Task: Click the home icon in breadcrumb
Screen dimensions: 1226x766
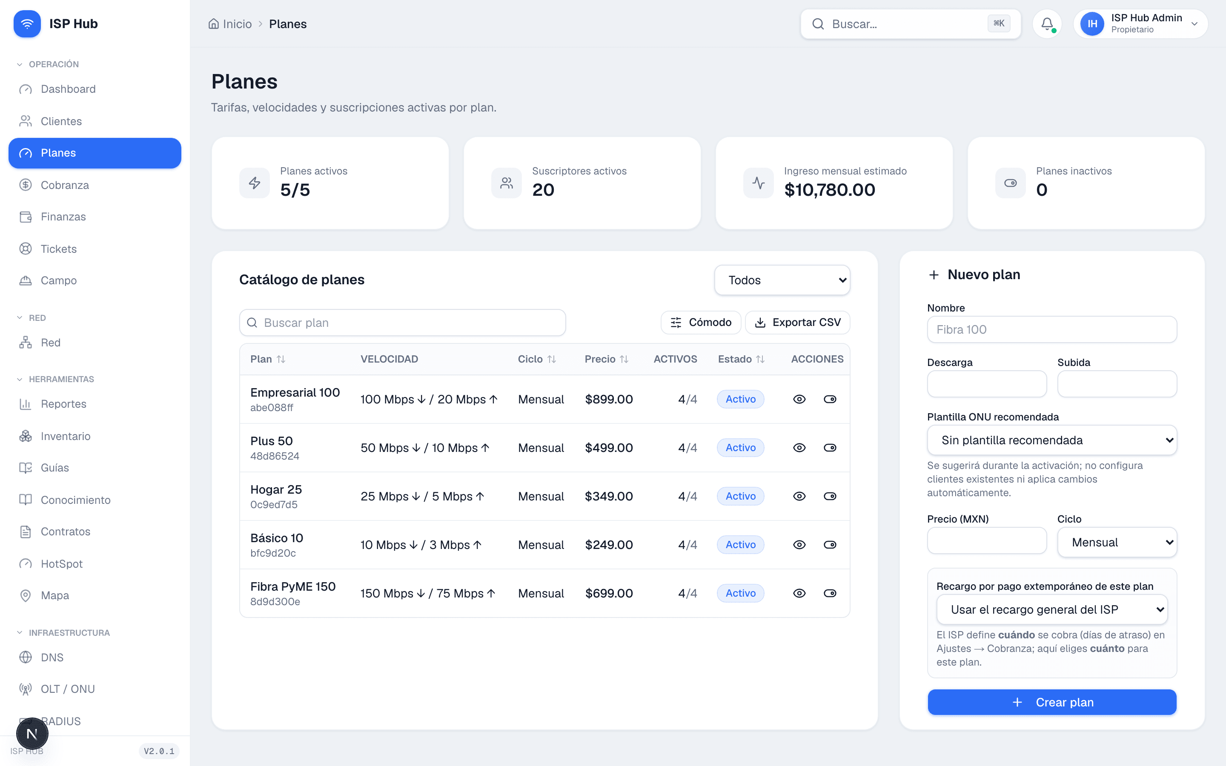Action: pyautogui.click(x=213, y=24)
